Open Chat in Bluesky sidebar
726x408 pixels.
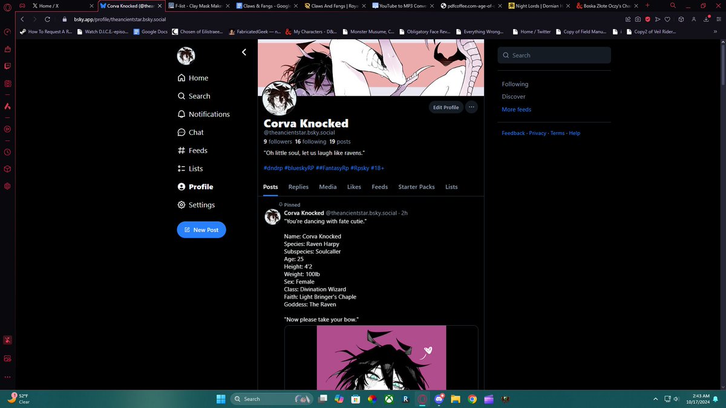[191, 132]
